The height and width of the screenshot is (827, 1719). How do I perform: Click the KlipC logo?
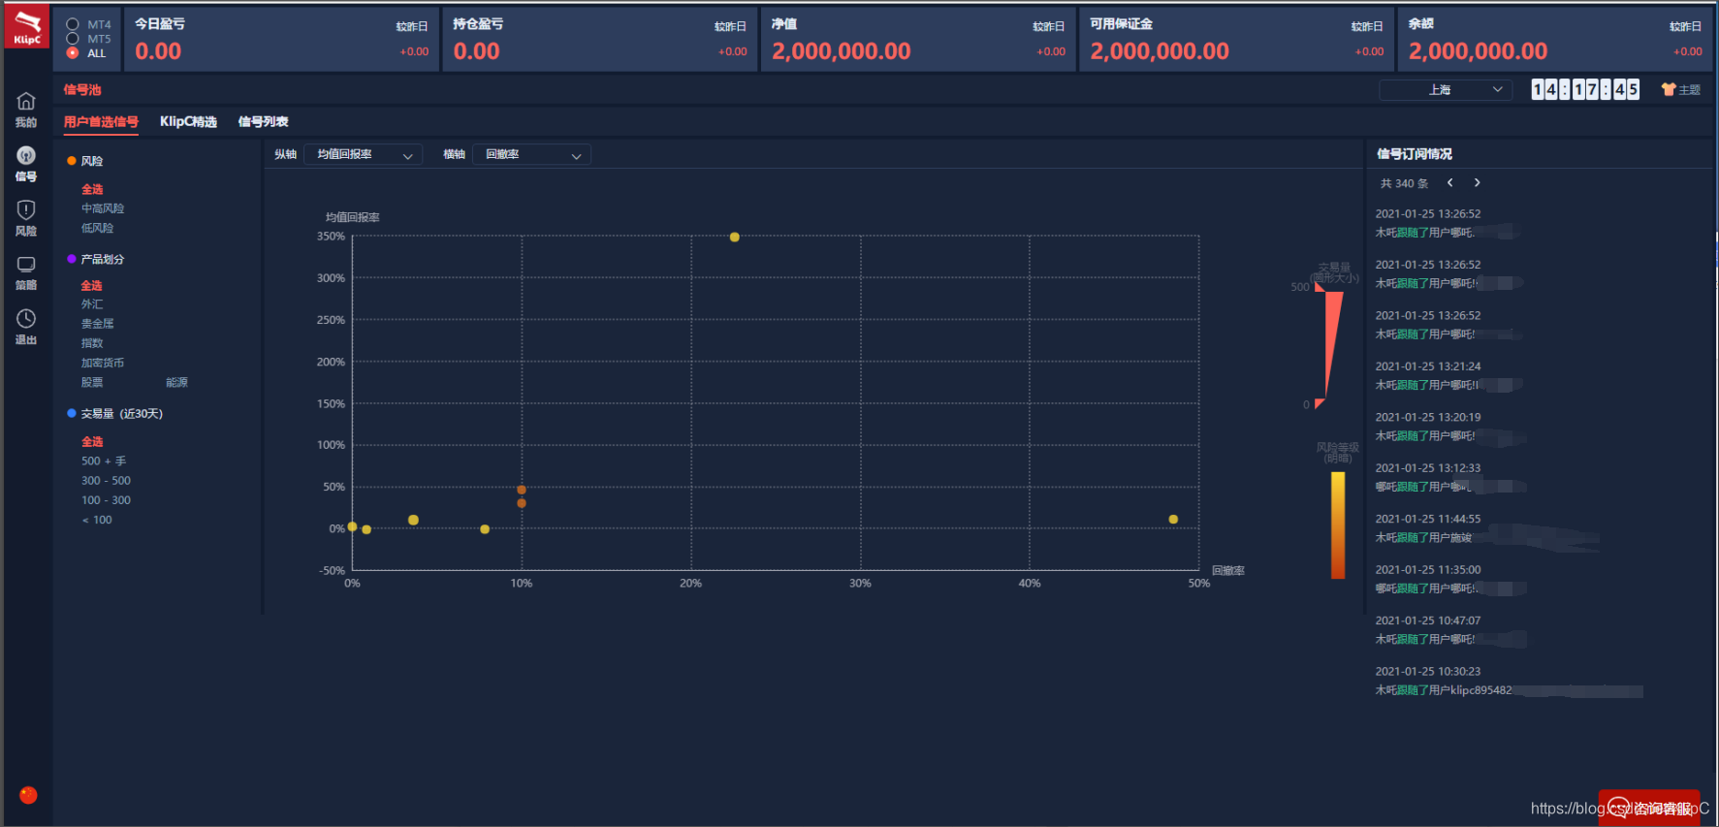[x=26, y=26]
